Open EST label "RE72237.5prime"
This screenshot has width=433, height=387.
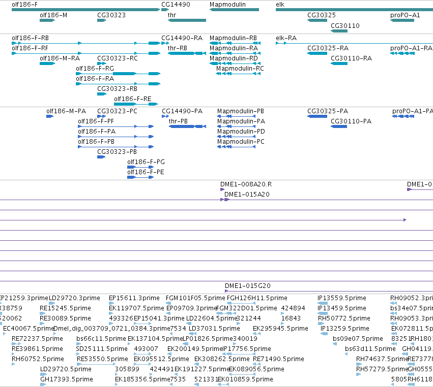tap(37, 338)
